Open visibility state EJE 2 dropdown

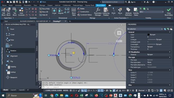[151, 12]
